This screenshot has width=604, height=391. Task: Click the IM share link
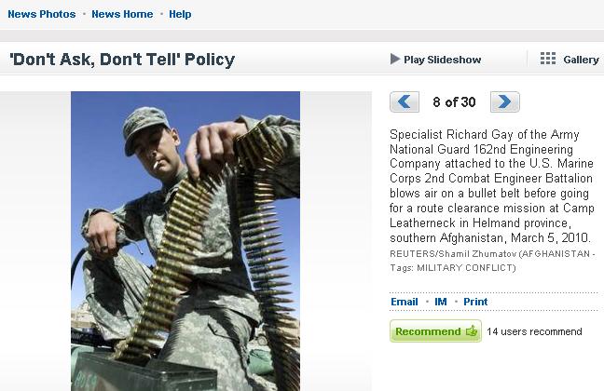441,302
